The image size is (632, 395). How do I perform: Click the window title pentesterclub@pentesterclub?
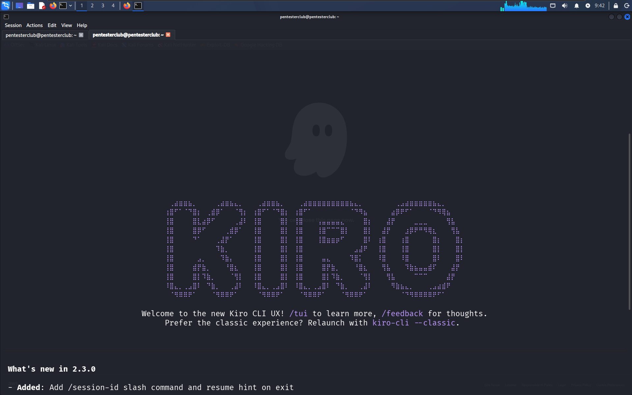point(310,17)
